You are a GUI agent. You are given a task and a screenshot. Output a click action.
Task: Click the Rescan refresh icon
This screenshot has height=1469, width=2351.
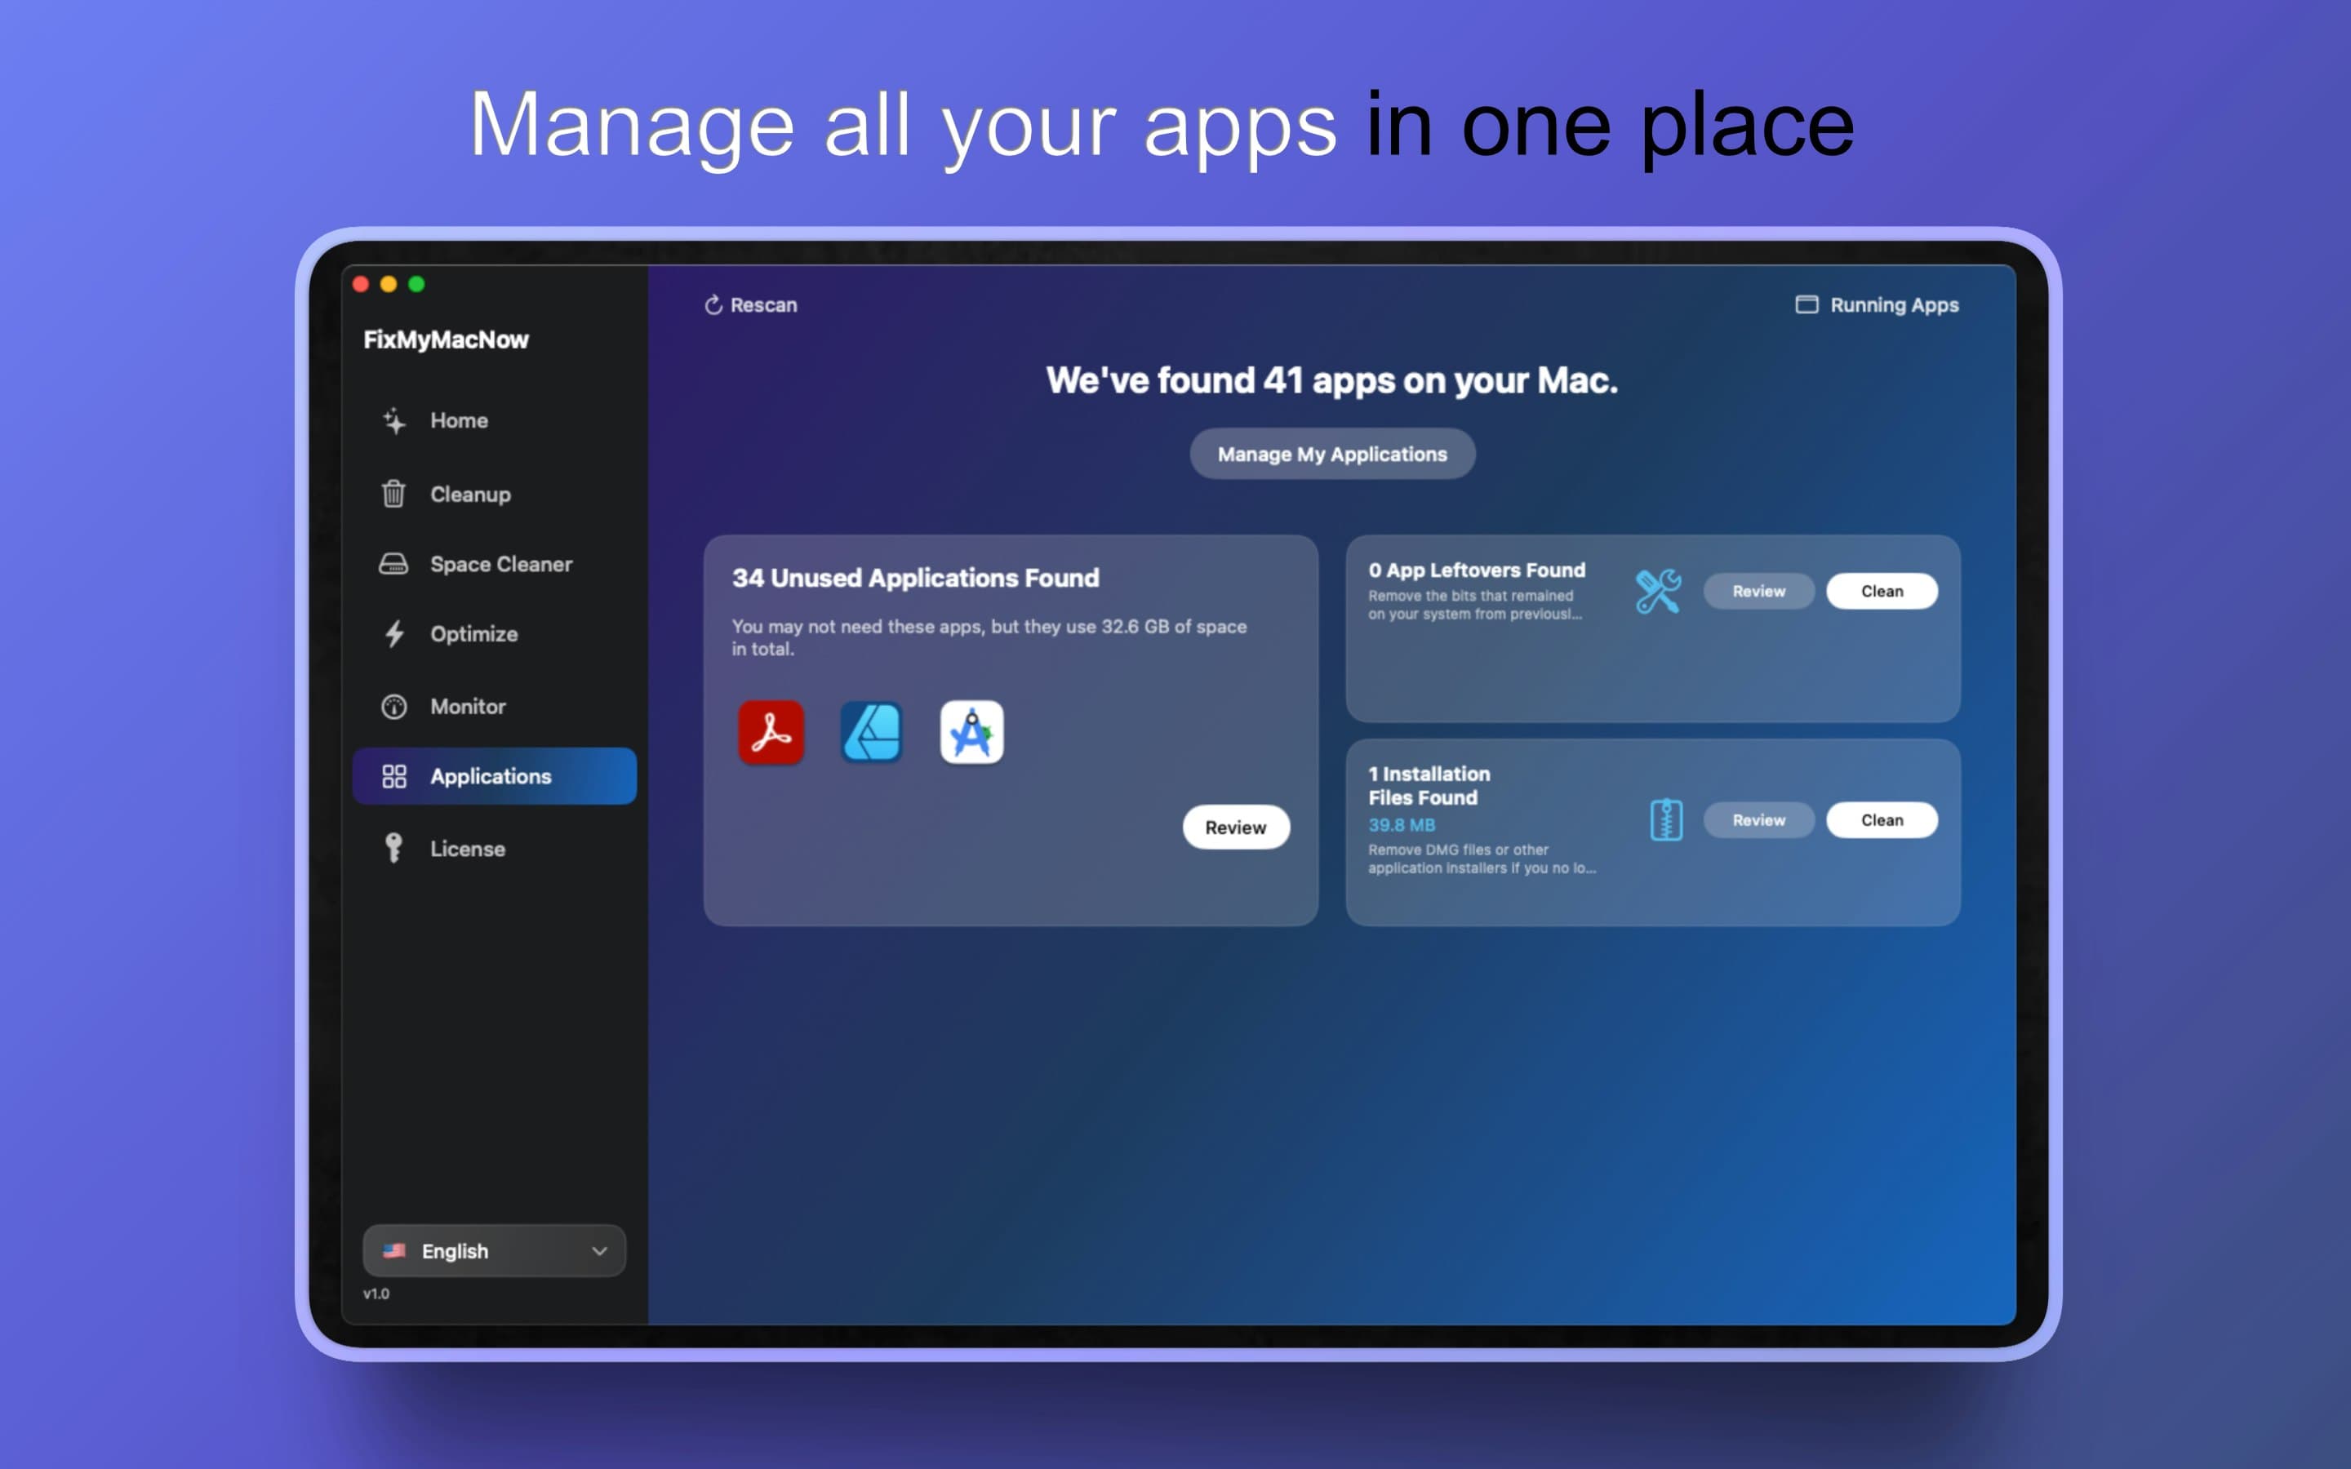pyautogui.click(x=713, y=304)
